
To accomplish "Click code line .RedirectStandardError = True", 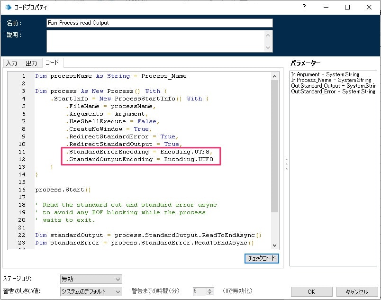I will click(122, 136).
